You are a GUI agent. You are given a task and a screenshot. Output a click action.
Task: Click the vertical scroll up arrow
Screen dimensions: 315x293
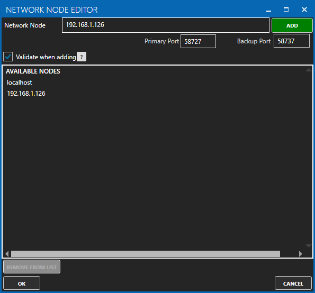[308, 70]
